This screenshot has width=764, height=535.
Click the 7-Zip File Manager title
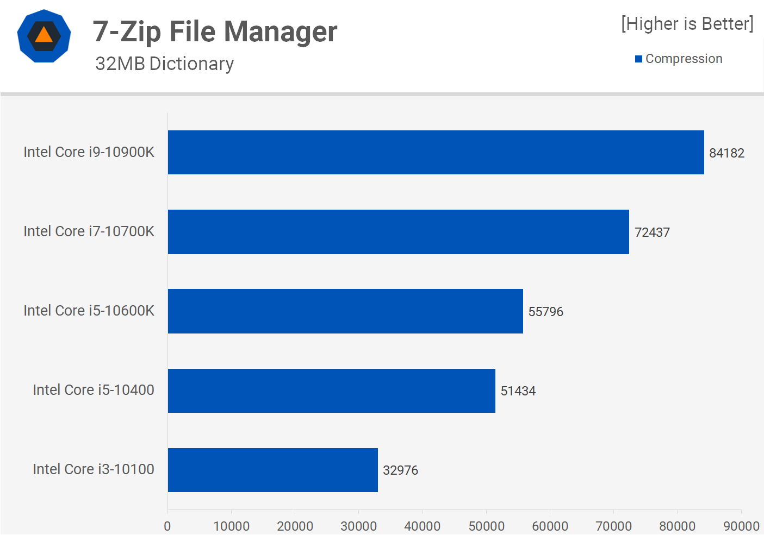coord(215,32)
